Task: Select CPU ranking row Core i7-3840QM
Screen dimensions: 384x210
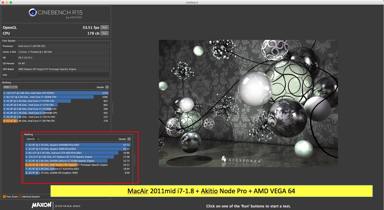Action: (56, 113)
